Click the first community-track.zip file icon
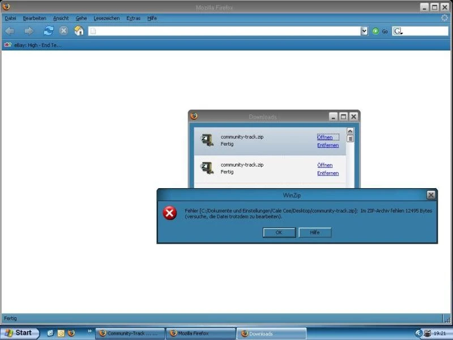453x340 pixels. pos(207,140)
